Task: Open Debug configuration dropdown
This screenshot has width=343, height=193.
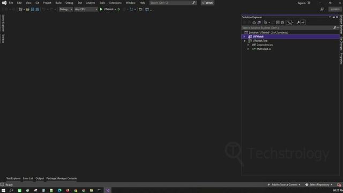Action: point(65,10)
